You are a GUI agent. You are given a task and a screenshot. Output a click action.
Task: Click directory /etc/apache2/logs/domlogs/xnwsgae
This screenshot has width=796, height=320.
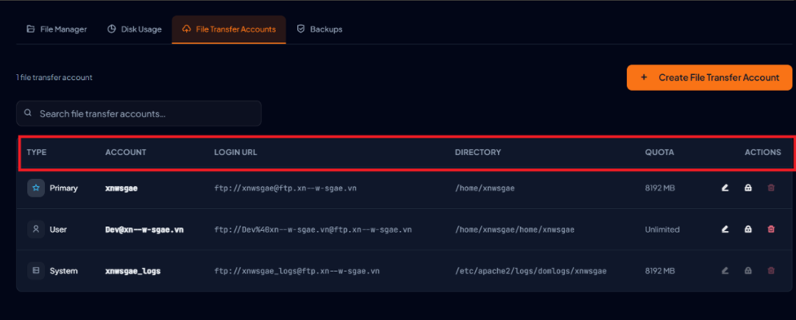531,271
